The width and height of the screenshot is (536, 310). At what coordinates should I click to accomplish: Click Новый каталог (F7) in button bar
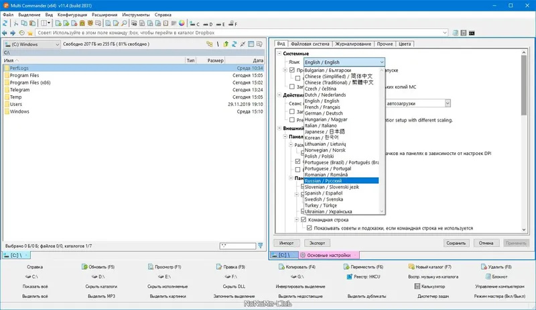tap(429, 267)
